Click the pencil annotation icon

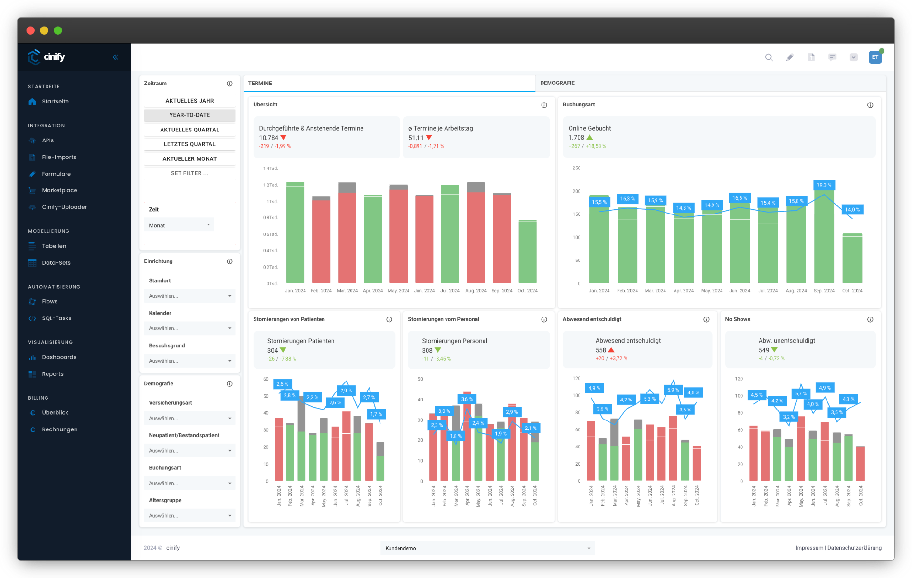point(790,57)
